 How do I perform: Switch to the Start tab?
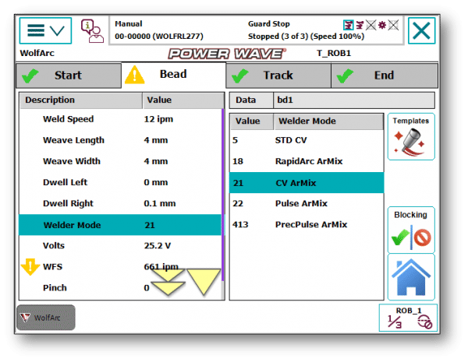tap(68, 76)
